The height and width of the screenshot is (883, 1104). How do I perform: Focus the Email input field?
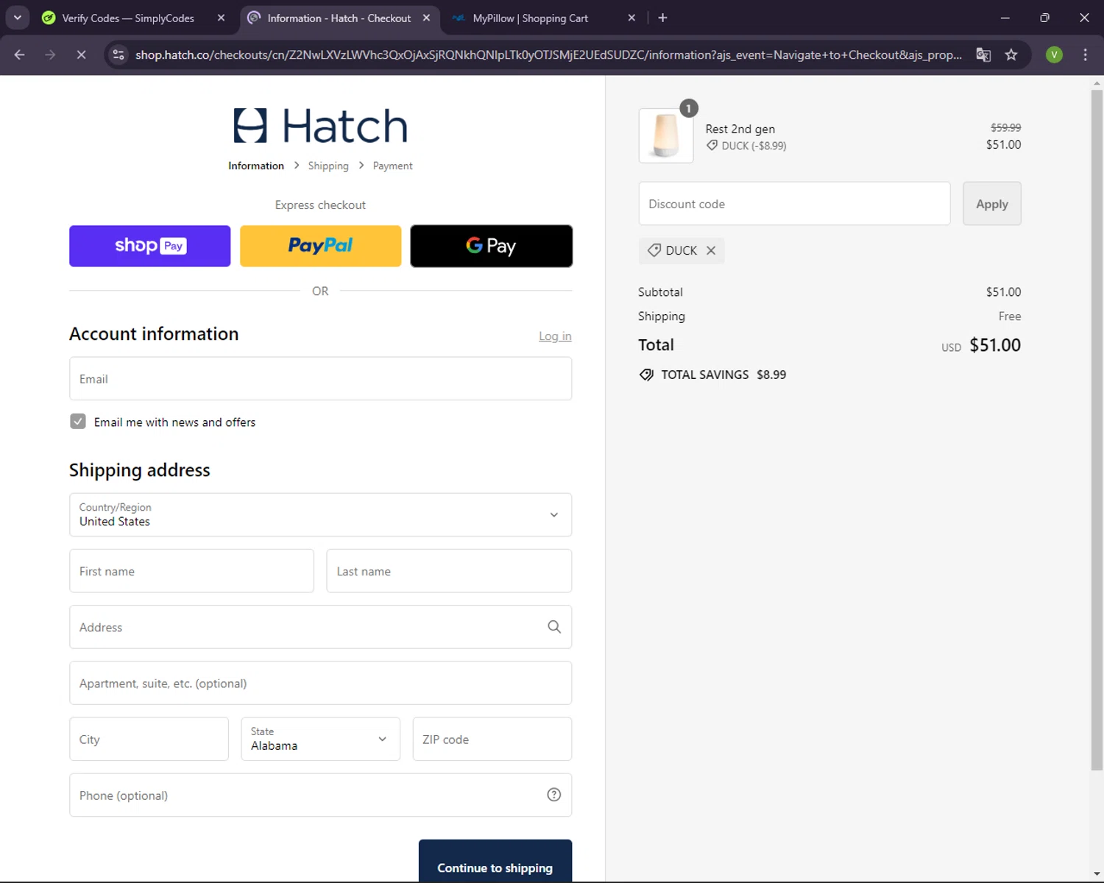(x=320, y=379)
